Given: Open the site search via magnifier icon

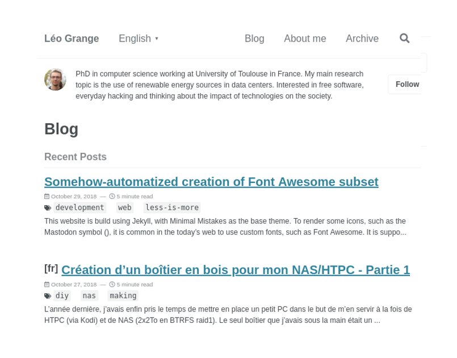Looking at the screenshot, I should [x=404, y=38].
